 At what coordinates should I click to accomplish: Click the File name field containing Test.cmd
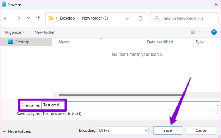pos(131,105)
